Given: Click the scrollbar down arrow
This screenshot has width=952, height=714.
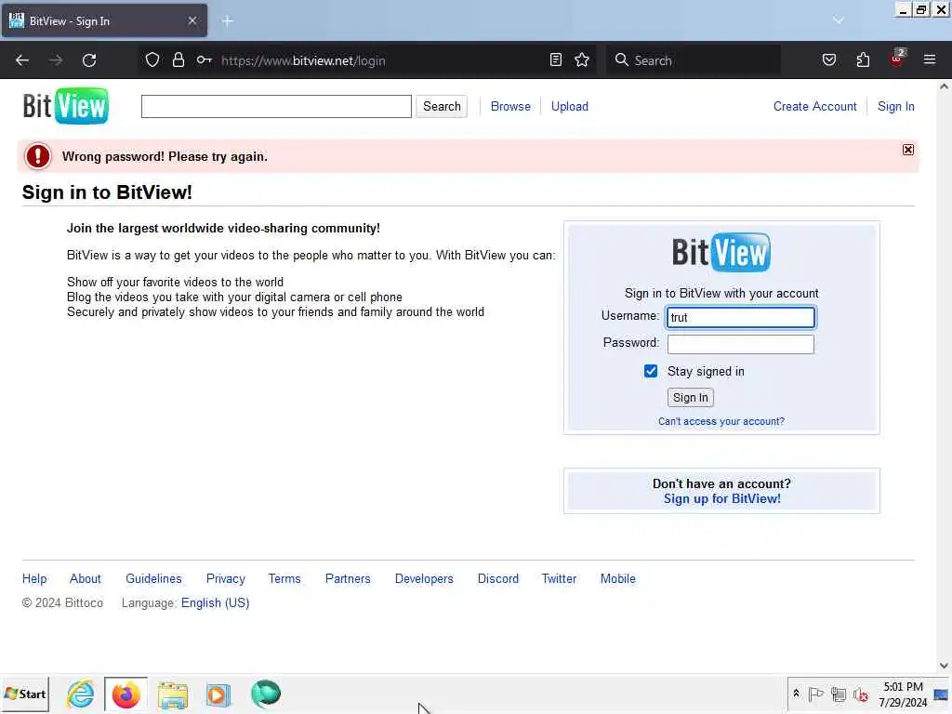Looking at the screenshot, I should 944,666.
